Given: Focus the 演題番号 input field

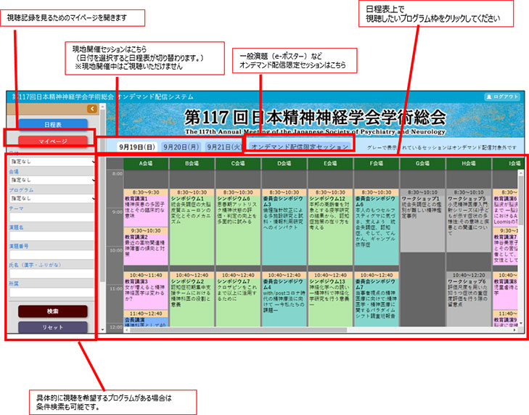Looking at the screenshot, I should pos(52,255).
